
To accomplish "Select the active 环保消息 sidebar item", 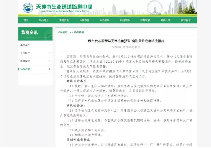I will (x=25, y=69).
